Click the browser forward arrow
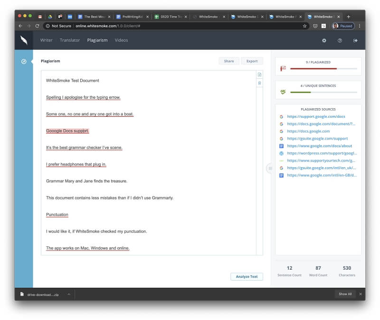 [29, 26]
